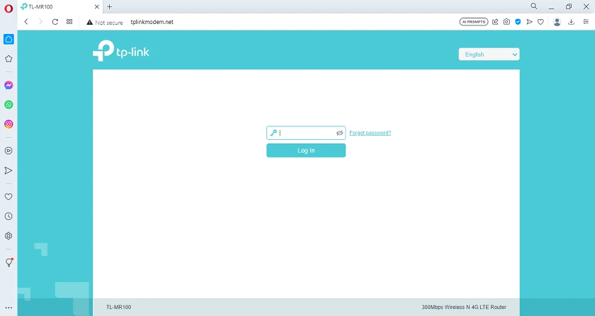The image size is (595, 316).
Task: Open the blue shield ad blocker icon
Action: 518,22
